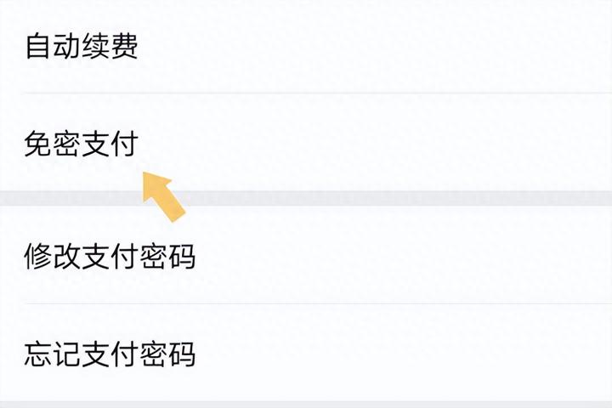Click the 免密支付 text label
612x408 pixels.
tap(82, 144)
